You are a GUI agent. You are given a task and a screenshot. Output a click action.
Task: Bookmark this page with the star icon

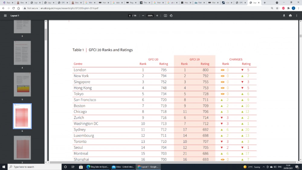(277, 8)
